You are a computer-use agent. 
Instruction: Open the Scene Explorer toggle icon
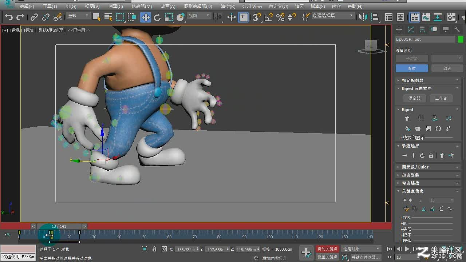coord(389,17)
